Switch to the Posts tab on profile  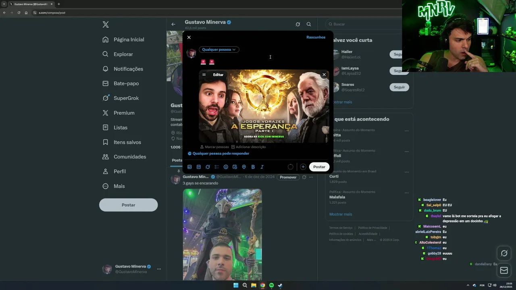177,160
